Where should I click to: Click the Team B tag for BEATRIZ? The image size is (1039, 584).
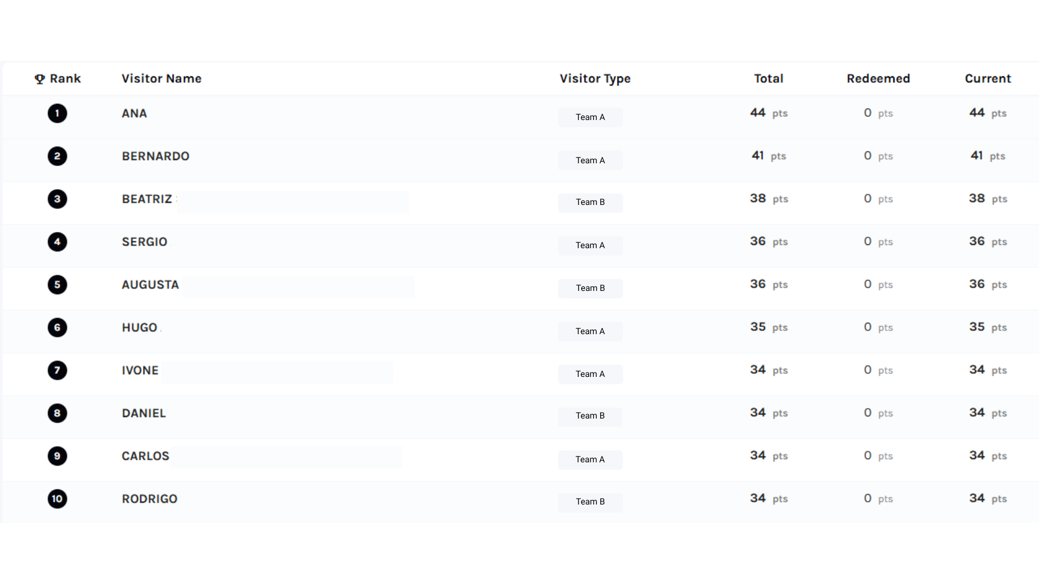pyautogui.click(x=590, y=202)
